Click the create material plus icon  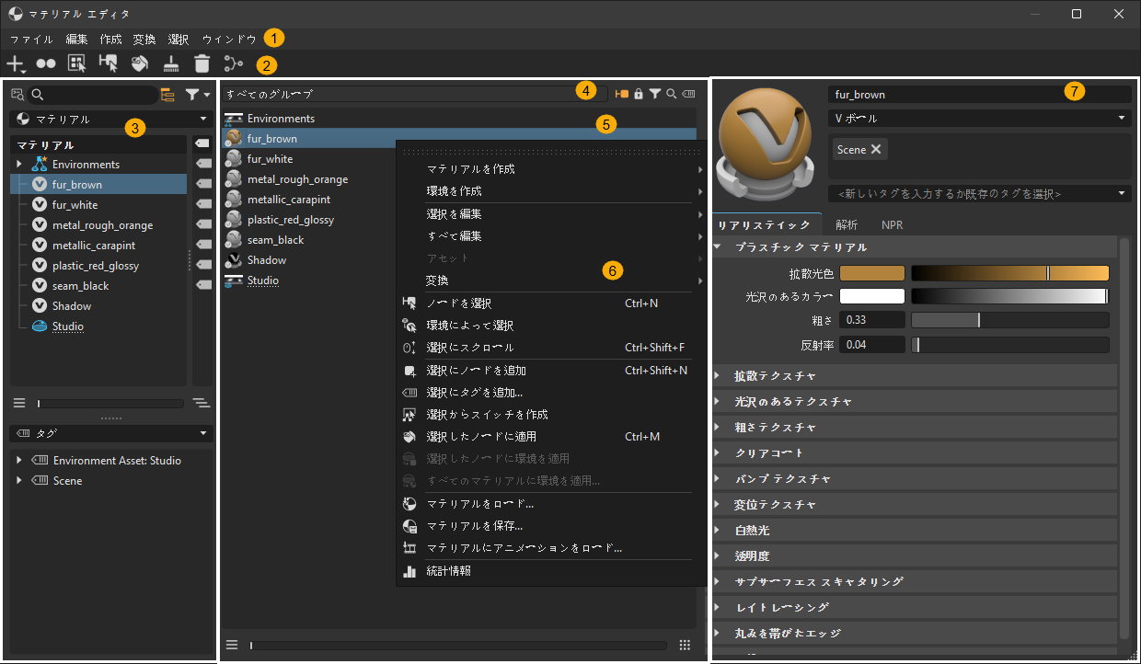(x=16, y=64)
